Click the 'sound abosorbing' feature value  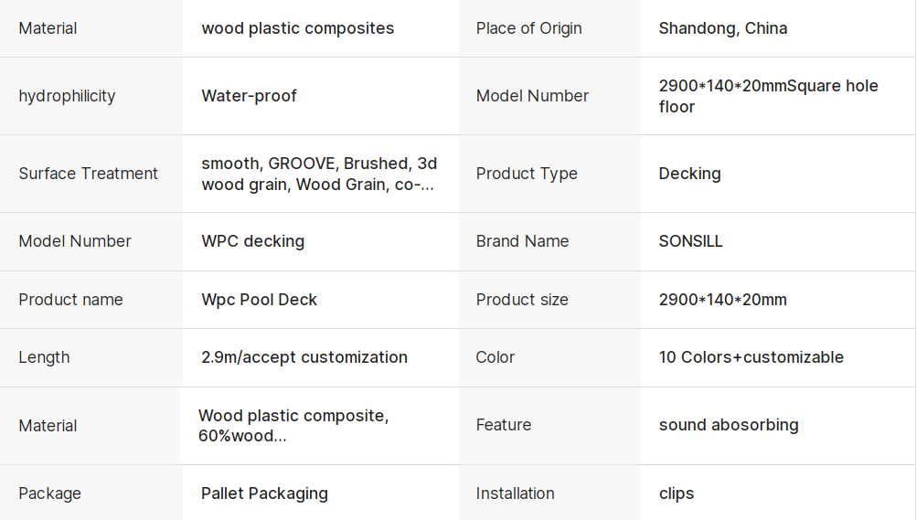tap(729, 425)
